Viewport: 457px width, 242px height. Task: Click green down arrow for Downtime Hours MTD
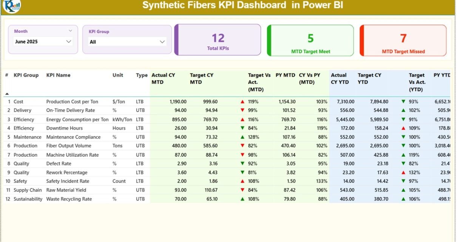pyautogui.click(x=242, y=128)
